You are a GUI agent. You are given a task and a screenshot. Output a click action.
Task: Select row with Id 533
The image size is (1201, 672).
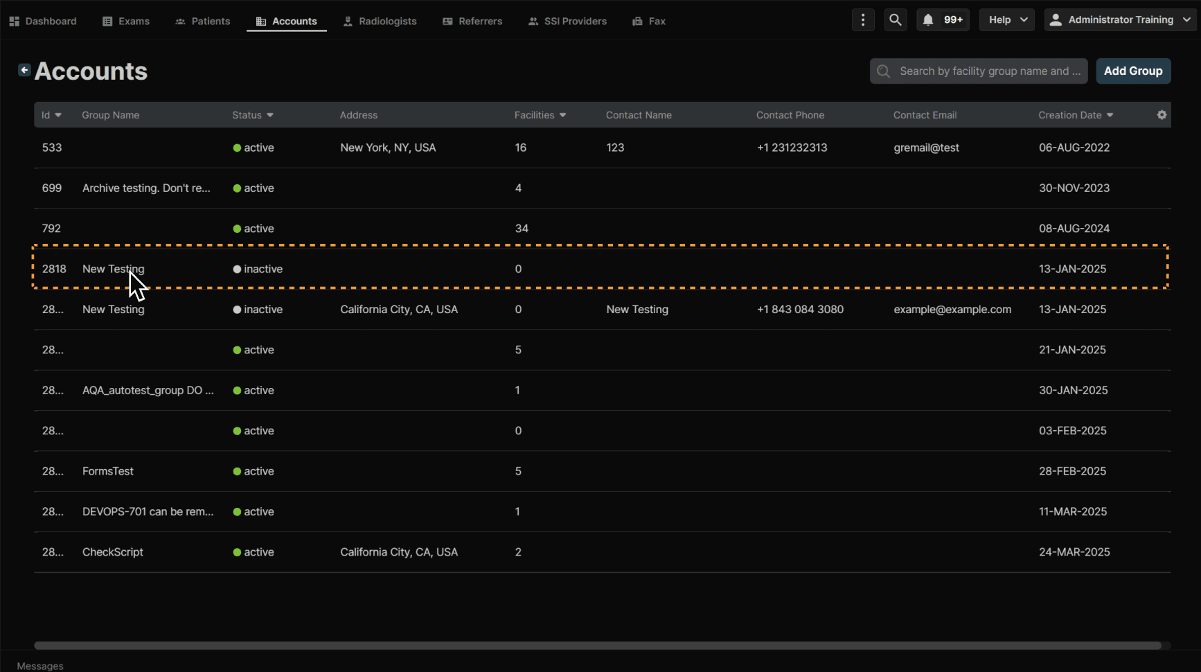pyautogui.click(x=603, y=148)
